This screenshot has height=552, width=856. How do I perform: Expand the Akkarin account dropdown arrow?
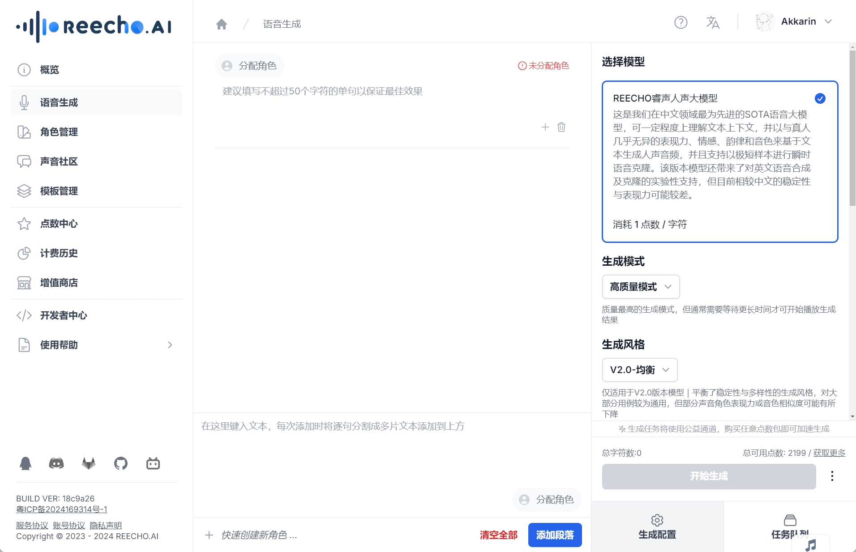click(828, 21)
